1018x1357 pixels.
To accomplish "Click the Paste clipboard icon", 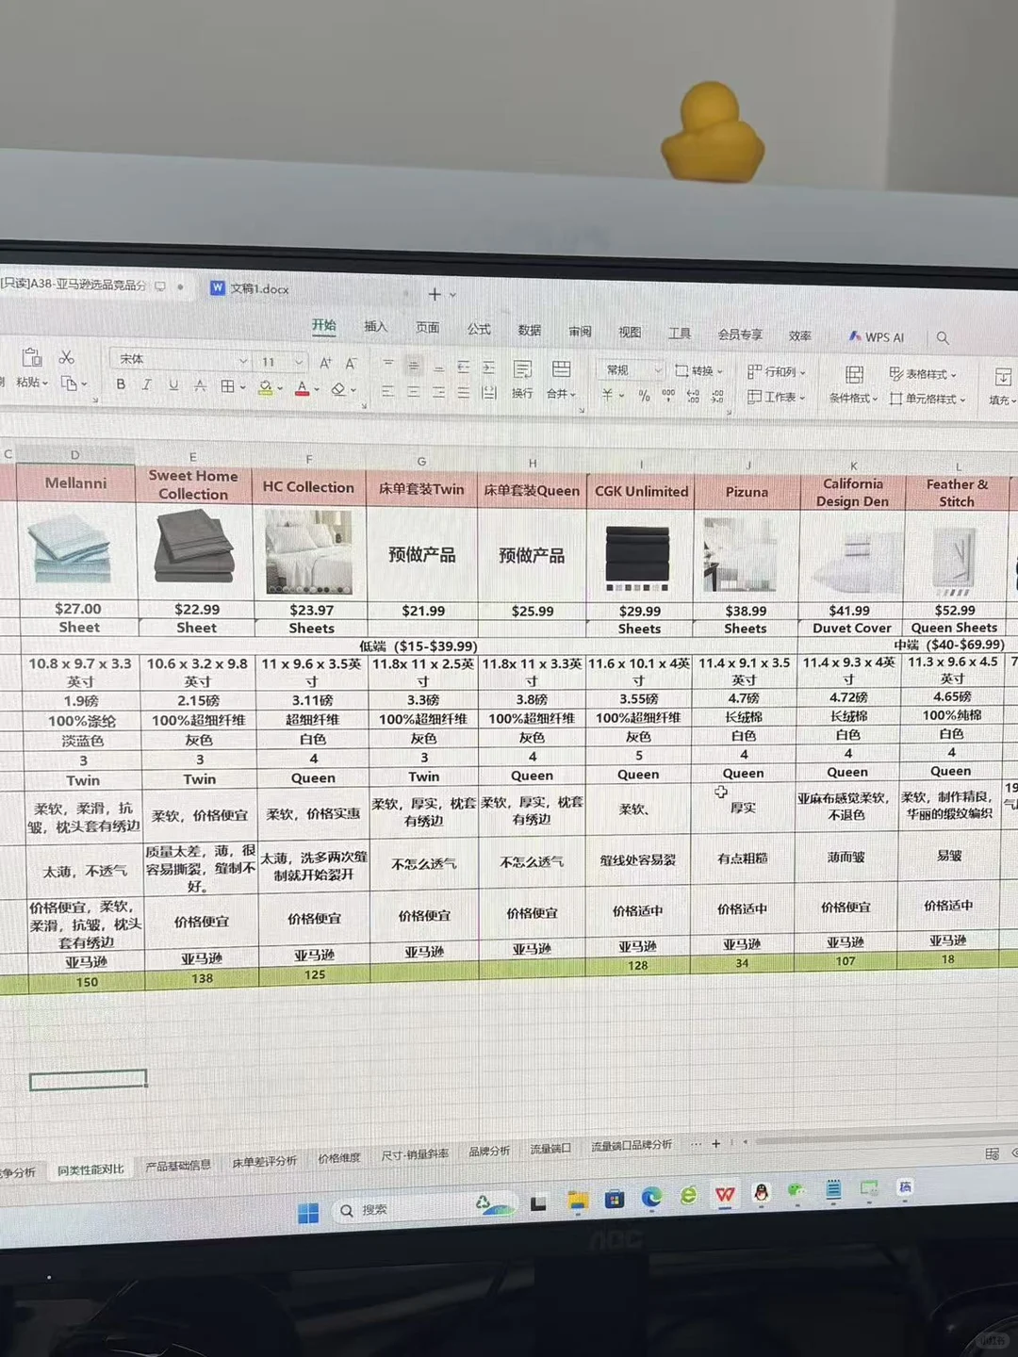I will pyautogui.click(x=32, y=357).
